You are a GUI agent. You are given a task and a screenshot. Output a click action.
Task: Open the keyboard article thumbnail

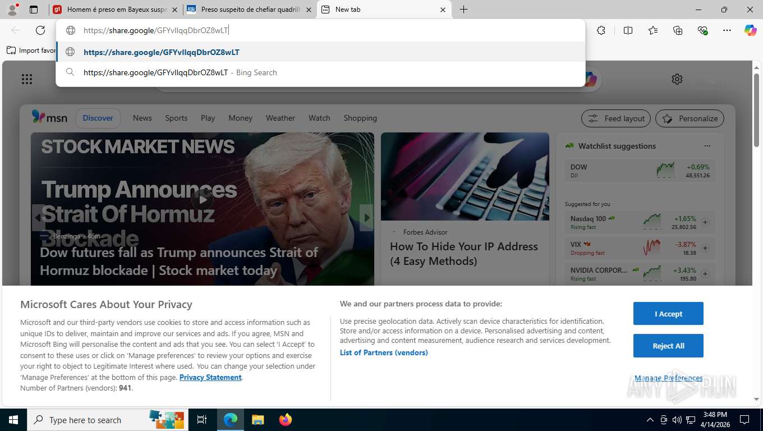[465, 176]
